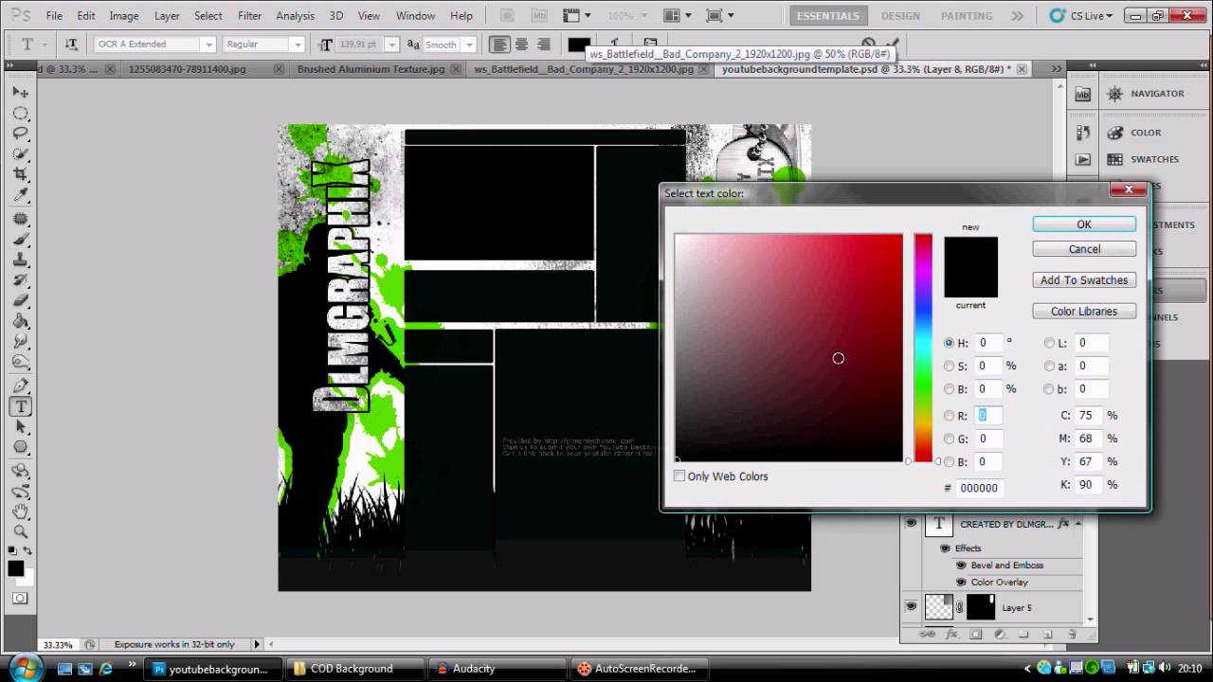
Task: Select the Brush tool
Action: click(x=20, y=240)
